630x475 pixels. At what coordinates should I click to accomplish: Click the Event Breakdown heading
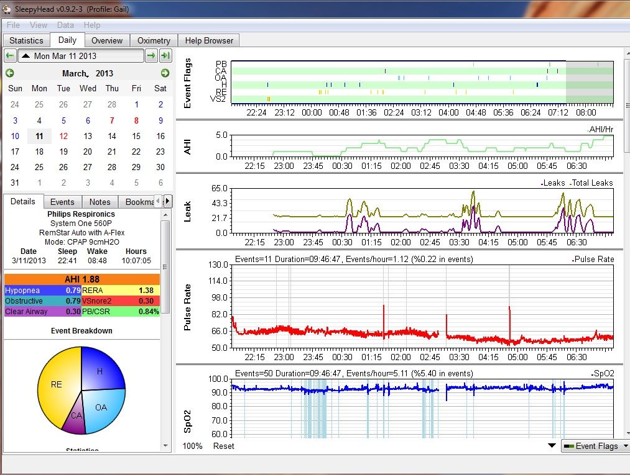(x=81, y=331)
